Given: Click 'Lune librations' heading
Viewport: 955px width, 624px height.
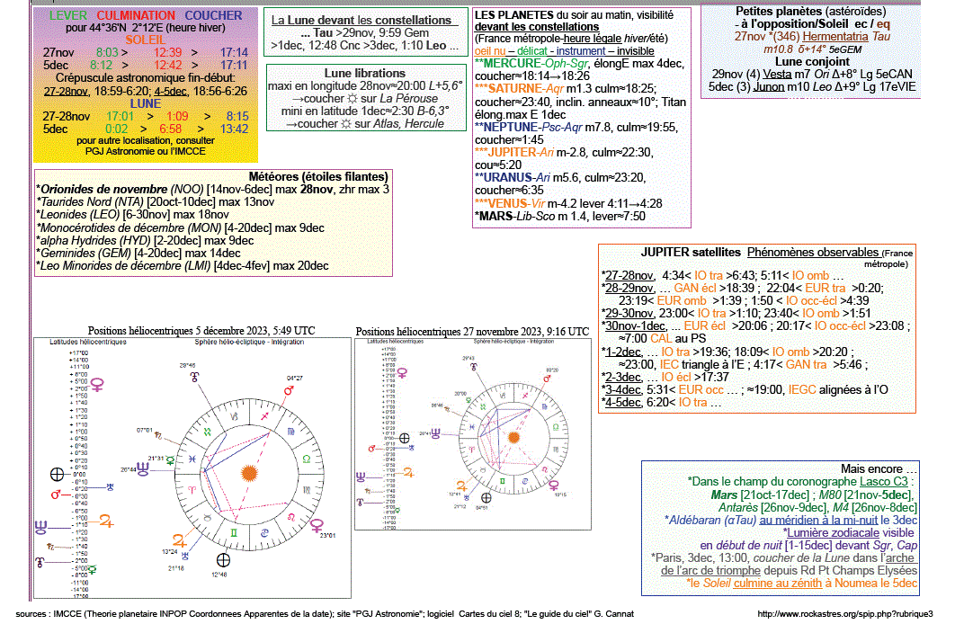Looking at the screenshot, I should [365, 73].
